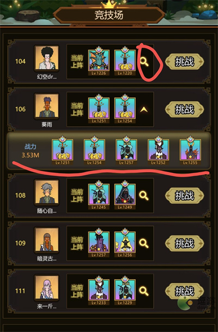Tap hooded Lv.1249 hero in rank 108 row
This screenshot has width=218, height=332.
tap(125, 195)
